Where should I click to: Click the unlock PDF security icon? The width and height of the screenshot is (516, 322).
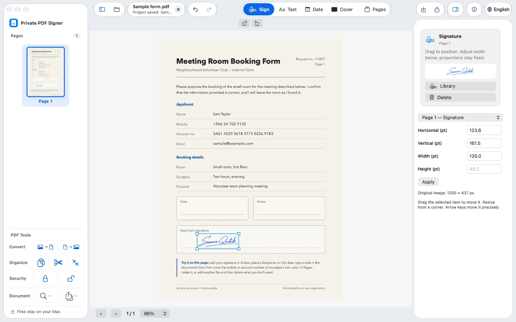(71, 278)
